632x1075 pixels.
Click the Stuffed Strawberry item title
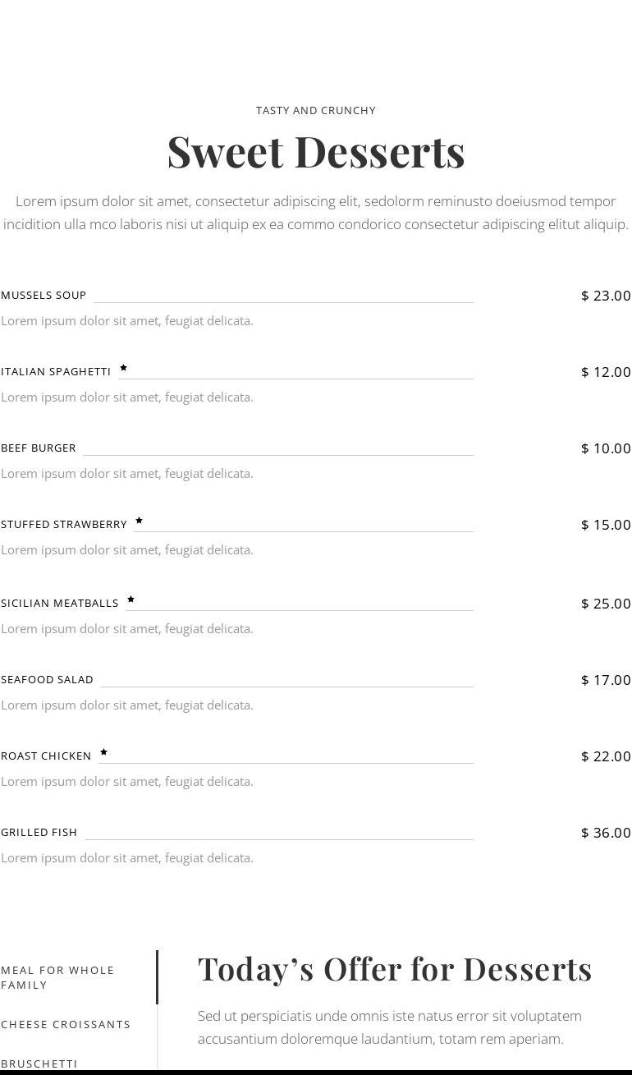pos(64,525)
